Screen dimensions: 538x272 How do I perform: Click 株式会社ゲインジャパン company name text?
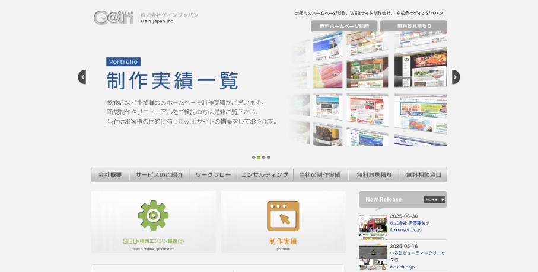(x=170, y=15)
